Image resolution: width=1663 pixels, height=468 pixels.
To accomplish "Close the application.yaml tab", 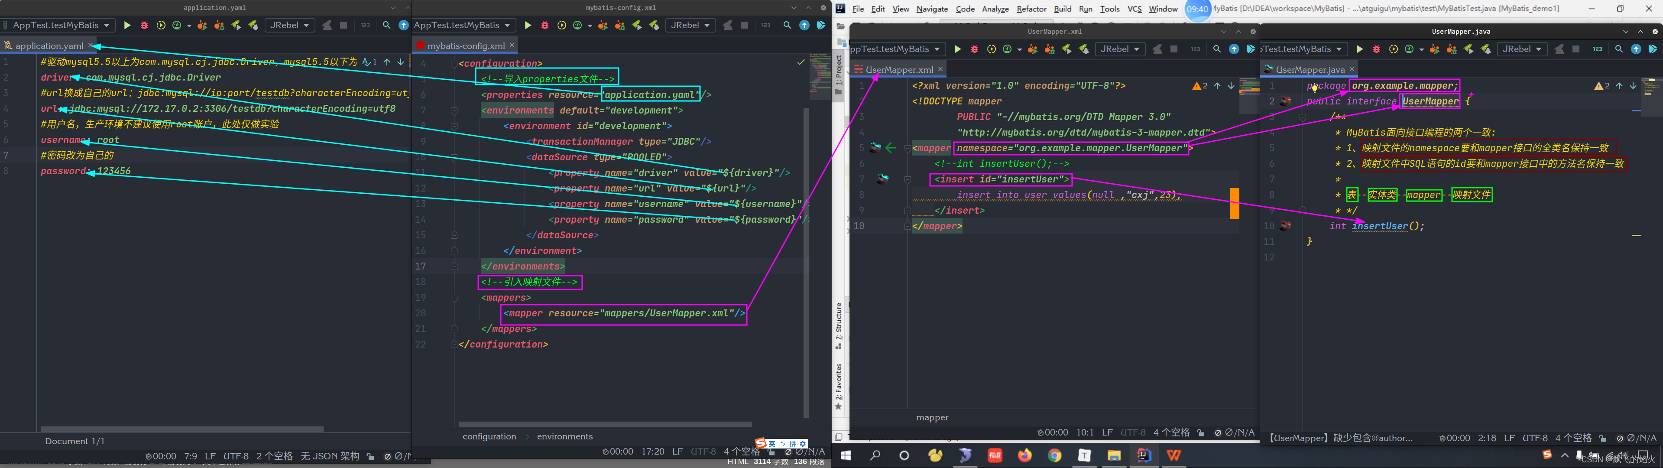I will (91, 46).
